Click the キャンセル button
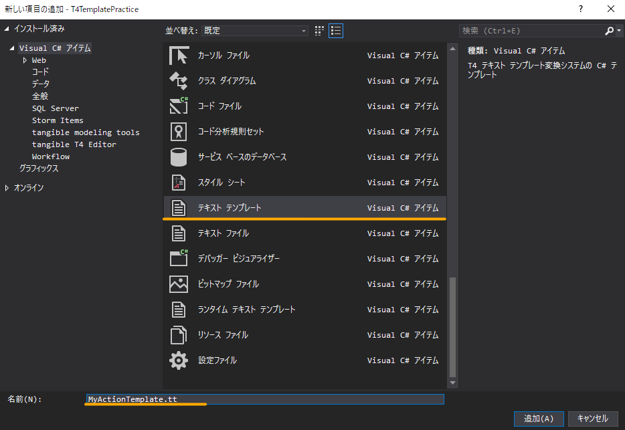This screenshot has height=430, width=625. point(593,419)
